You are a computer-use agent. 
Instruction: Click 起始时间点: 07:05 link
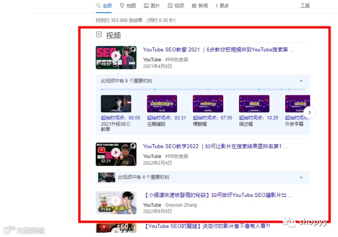212,118
